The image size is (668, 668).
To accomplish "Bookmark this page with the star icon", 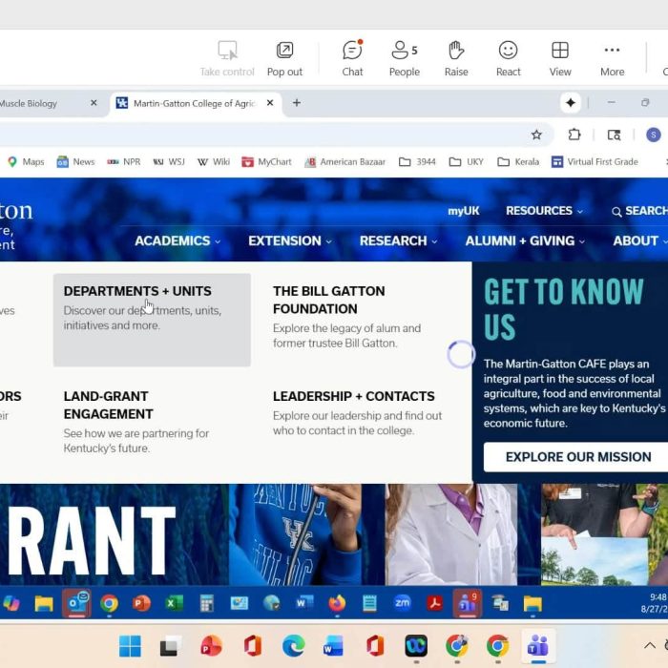I will tap(536, 136).
